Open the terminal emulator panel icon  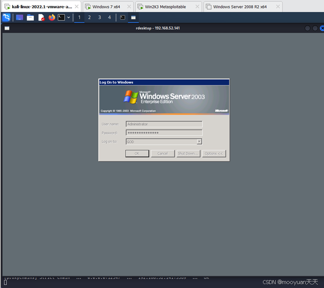(x=61, y=17)
